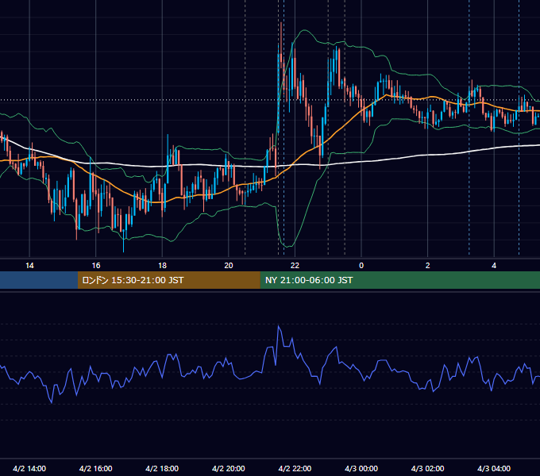
Task: Click the oscillator's highest peak near 4/2 22:00
Action: tap(279, 326)
